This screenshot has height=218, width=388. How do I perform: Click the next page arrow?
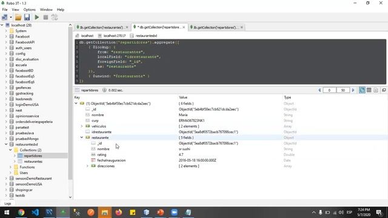pyautogui.click(x=353, y=90)
